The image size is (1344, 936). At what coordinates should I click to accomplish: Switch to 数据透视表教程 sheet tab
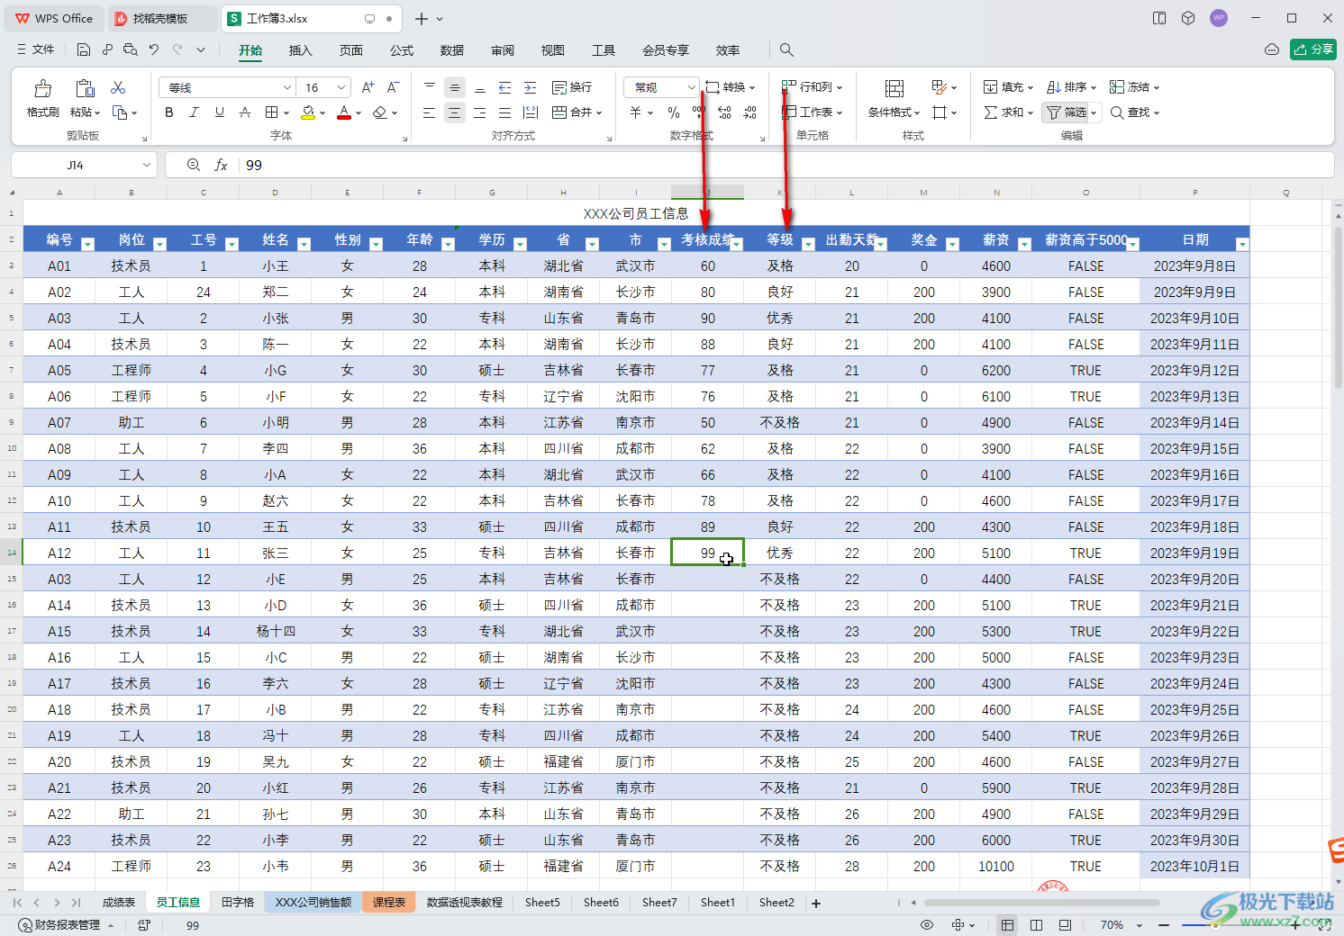465,902
